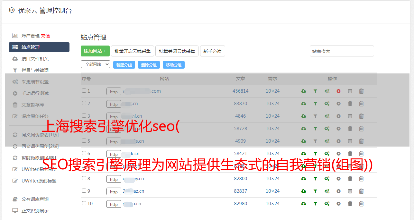This screenshot has width=414, height=220.
Task: Click 批量关闭云端采集 button
Action: click(x=177, y=51)
